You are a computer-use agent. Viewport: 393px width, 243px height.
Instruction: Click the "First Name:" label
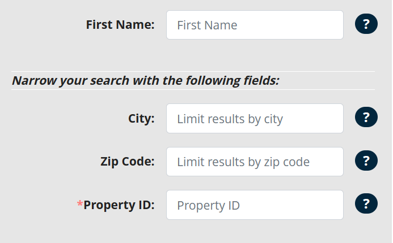(x=120, y=25)
